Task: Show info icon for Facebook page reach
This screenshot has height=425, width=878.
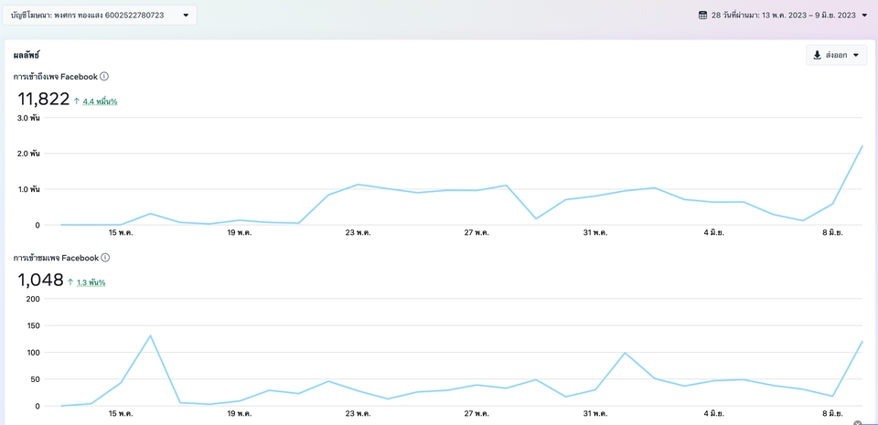Action: tap(104, 76)
